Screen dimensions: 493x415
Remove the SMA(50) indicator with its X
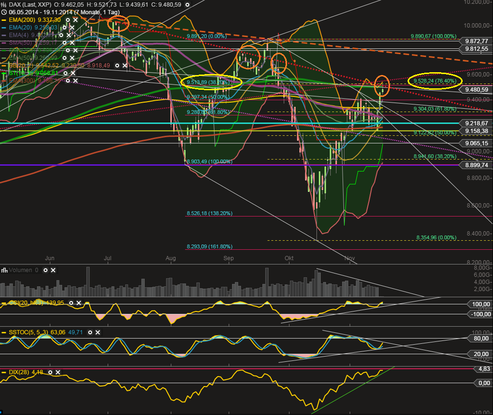click(x=72, y=43)
